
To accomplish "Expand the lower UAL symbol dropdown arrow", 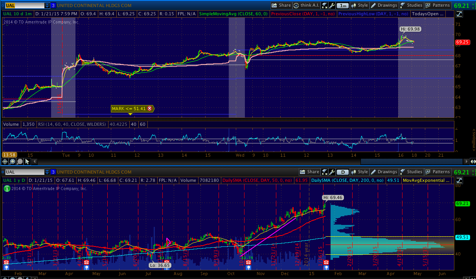I will pos(47,172).
